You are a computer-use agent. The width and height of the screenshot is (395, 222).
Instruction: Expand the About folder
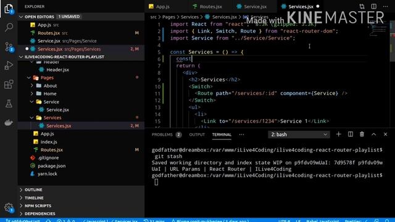(x=32, y=86)
